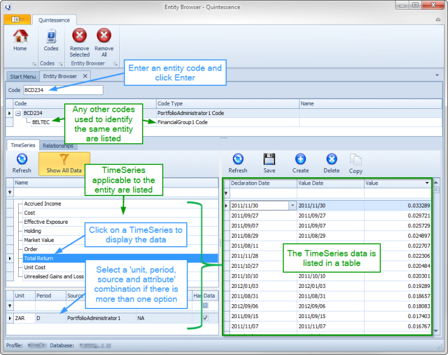Image resolution: width=448 pixels, height=355 pixels.
Task: Open the Value column sort dropdown
Action: click(x=427, y=183)
